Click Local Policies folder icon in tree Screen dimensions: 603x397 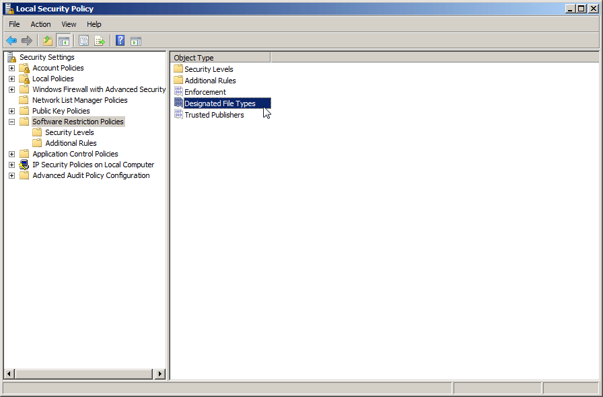[x=24, y=79]
